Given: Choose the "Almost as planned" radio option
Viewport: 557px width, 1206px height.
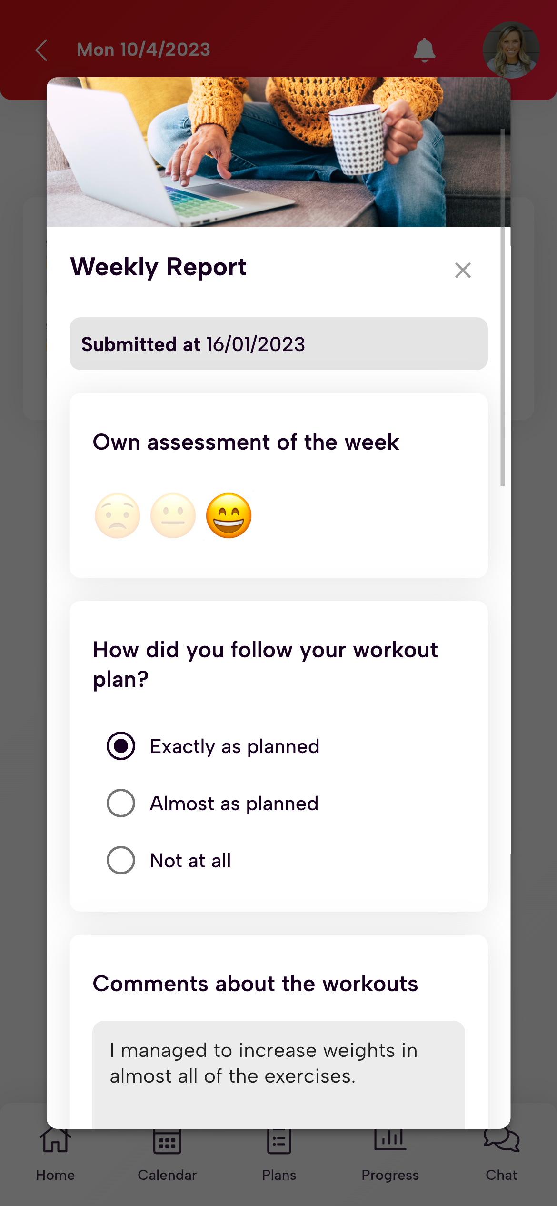Looking at the screenshot, I should [121, 803].
